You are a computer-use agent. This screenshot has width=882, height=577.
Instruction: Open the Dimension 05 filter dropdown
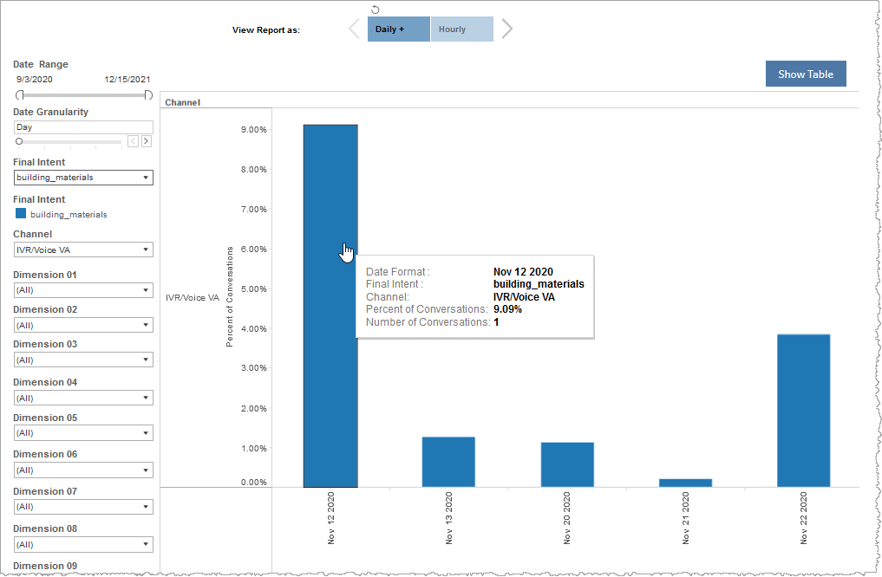click(82, 432)
